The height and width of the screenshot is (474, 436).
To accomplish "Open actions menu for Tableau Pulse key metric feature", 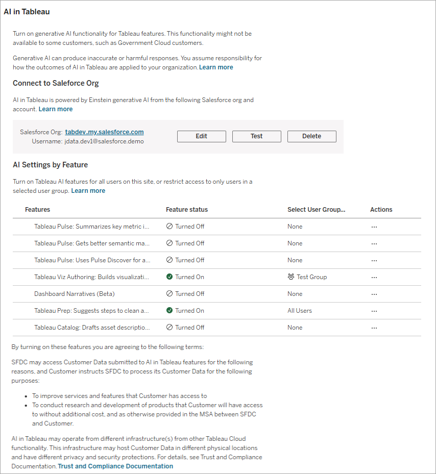I will tap(374, 226).
